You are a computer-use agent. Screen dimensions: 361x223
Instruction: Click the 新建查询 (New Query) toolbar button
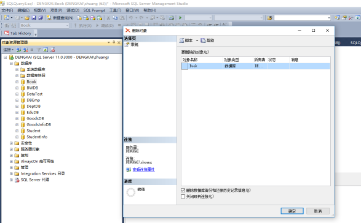(60, 18)
